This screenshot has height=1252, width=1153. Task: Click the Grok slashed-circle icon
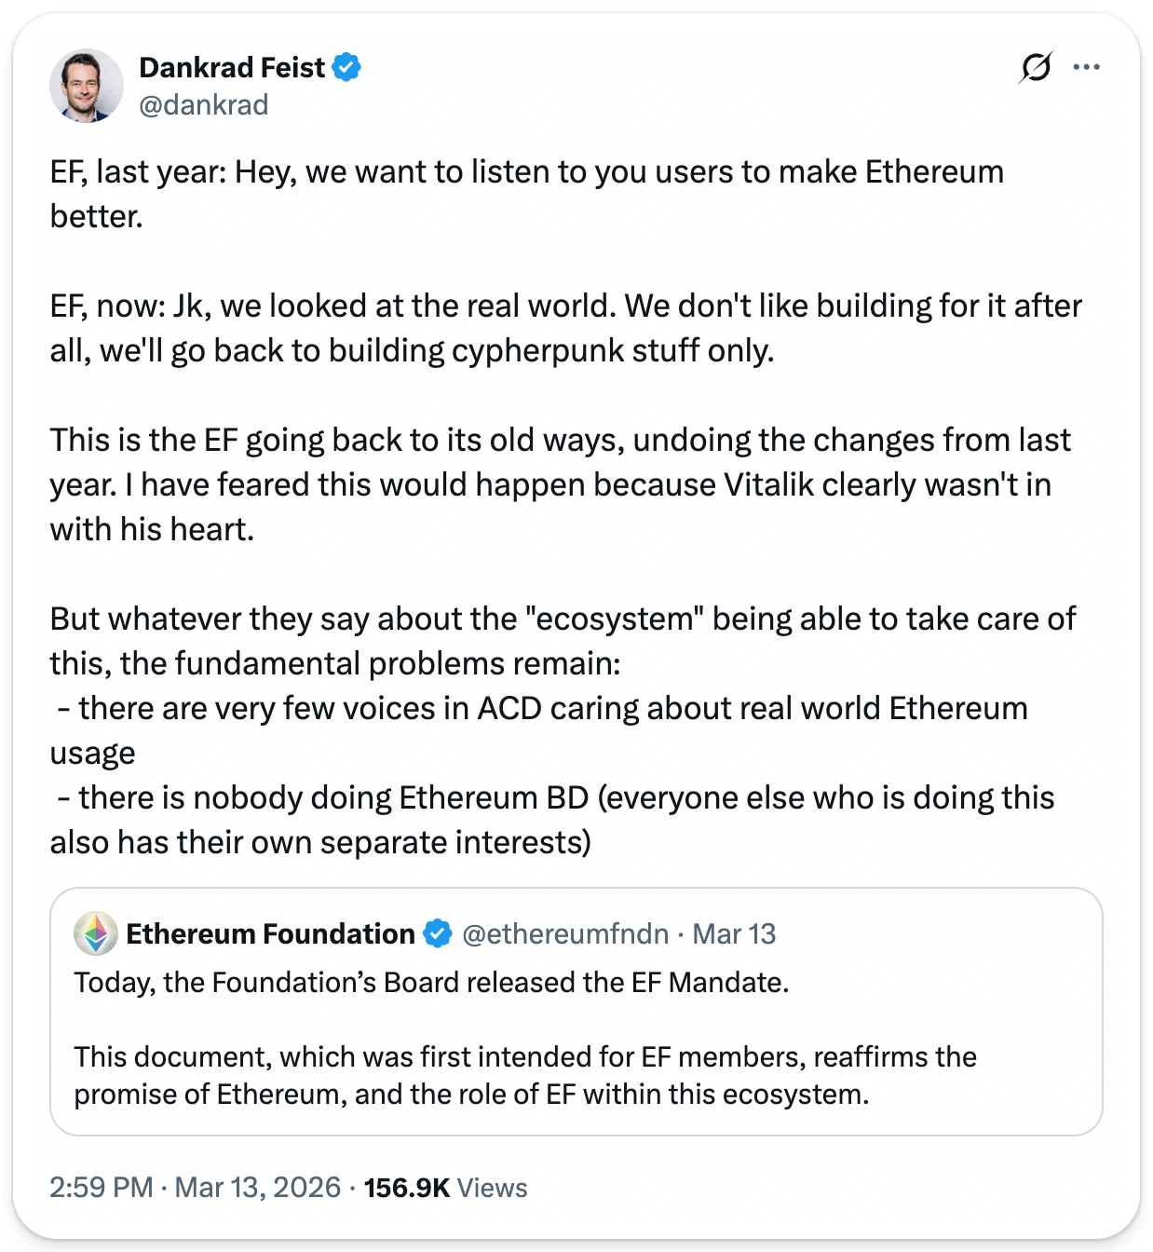click(1036, 67)
